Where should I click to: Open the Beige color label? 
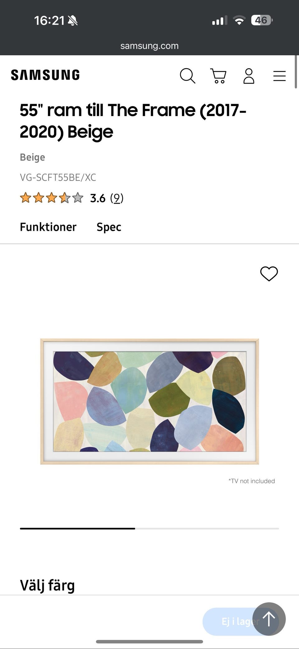pyautogui.click(x=32, y=157)
